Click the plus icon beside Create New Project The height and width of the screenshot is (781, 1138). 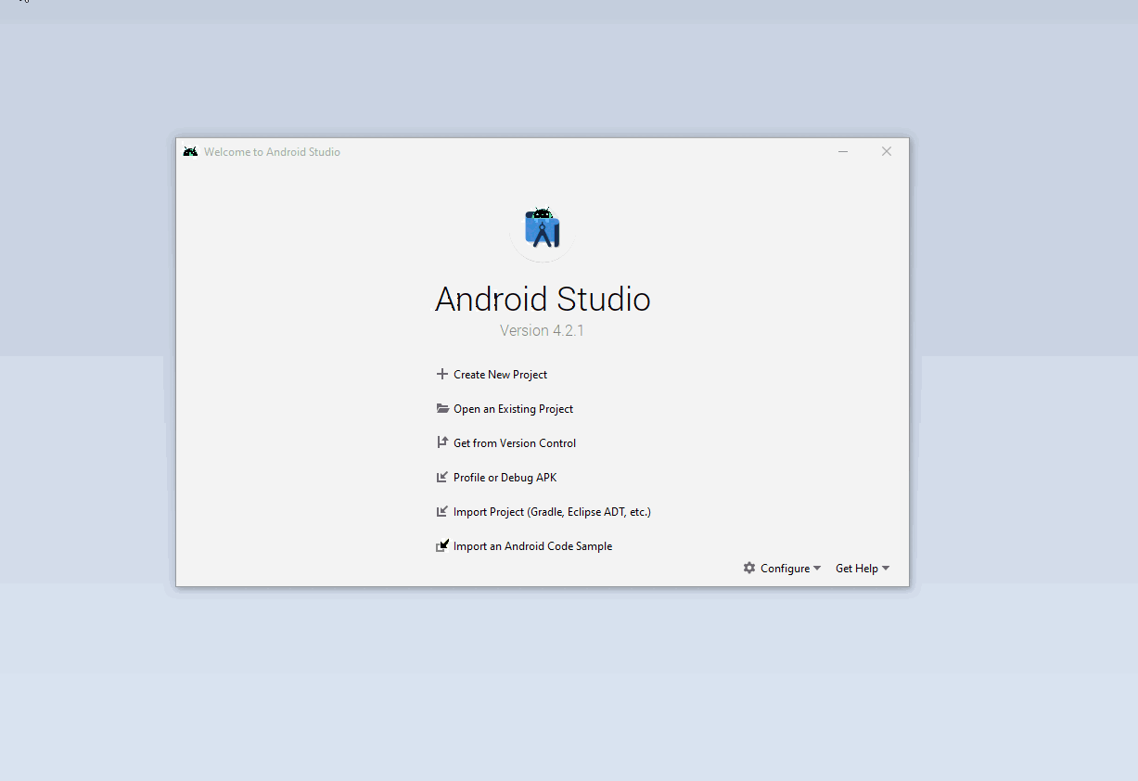pyautogui.click(x=442, y=375)
